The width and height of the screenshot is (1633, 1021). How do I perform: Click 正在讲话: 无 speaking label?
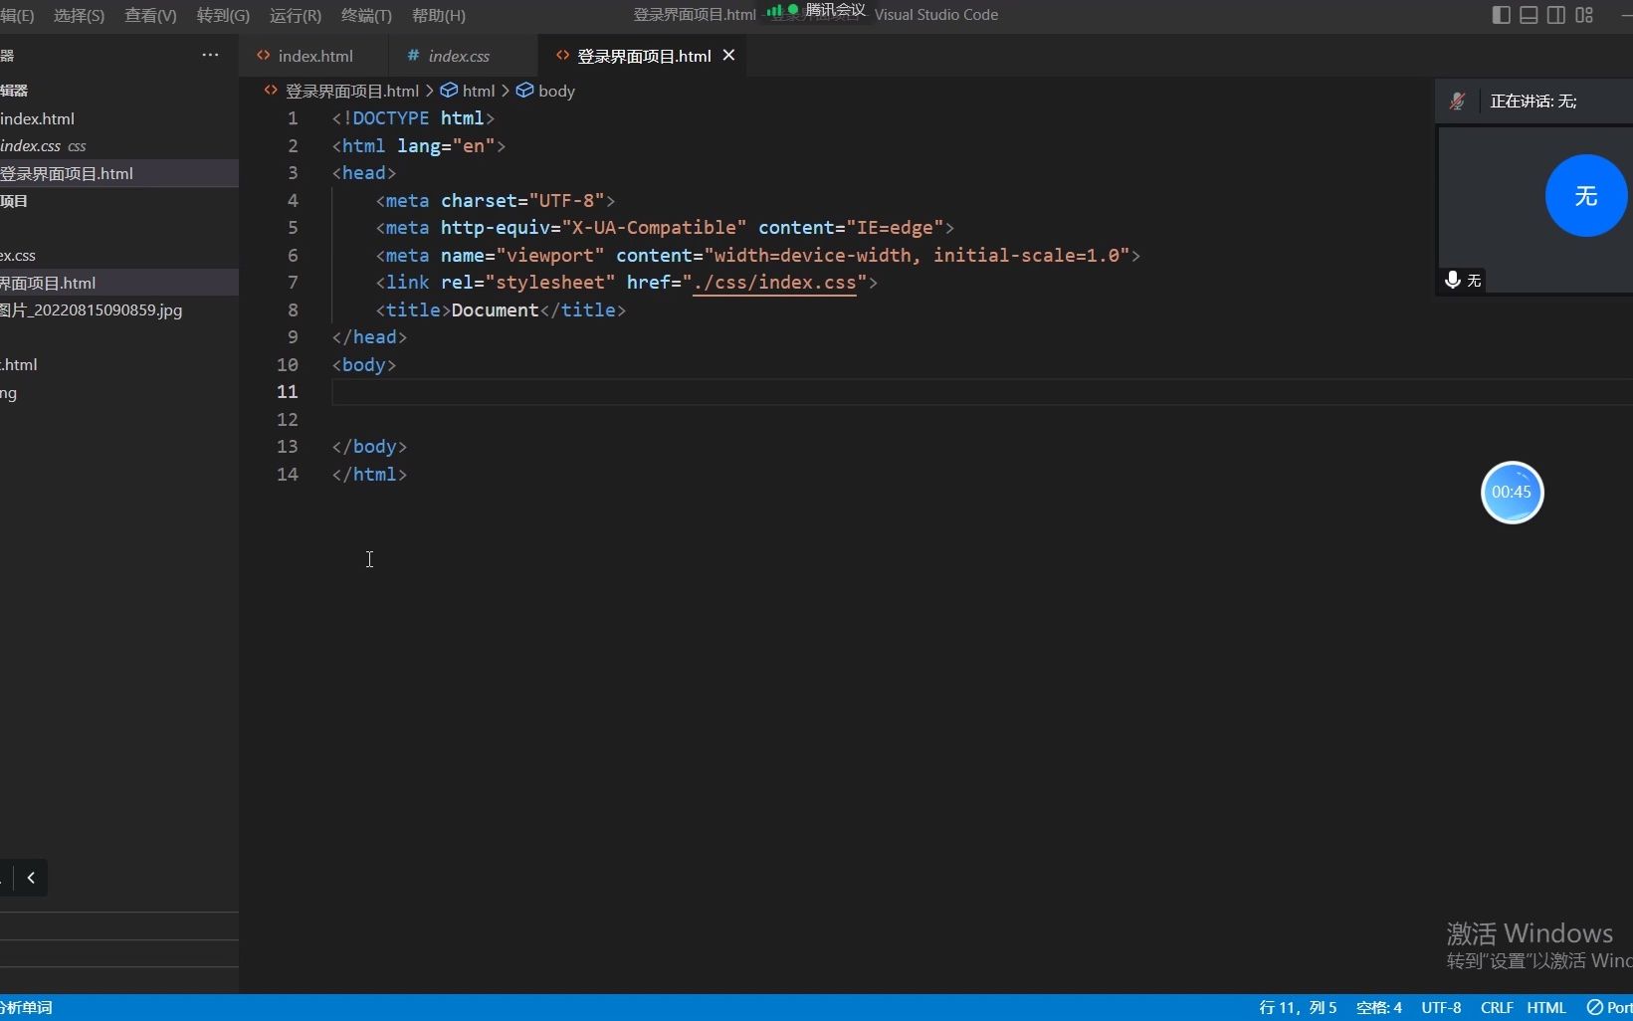1532,101
